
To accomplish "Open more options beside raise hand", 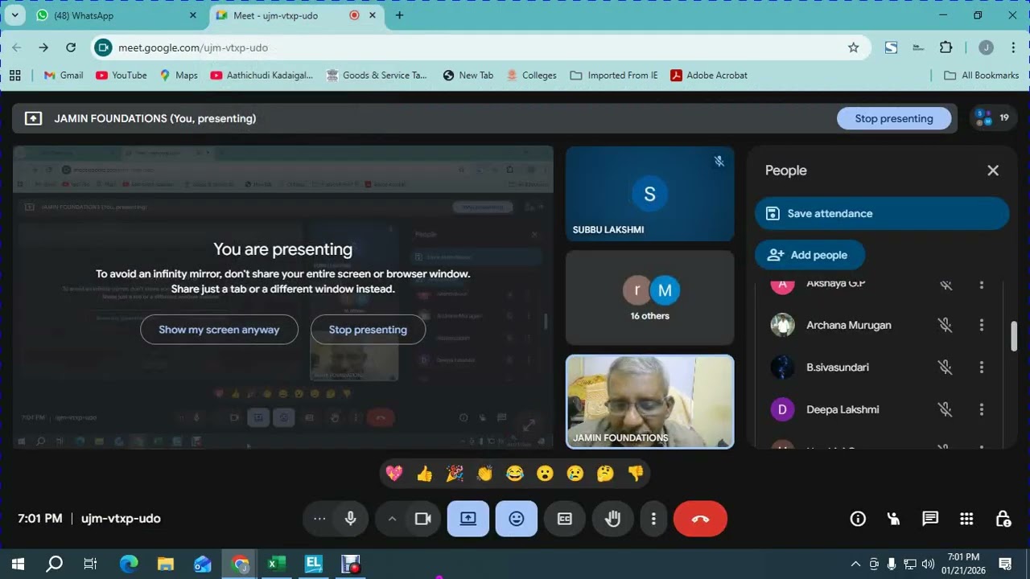I will [654, 519].
